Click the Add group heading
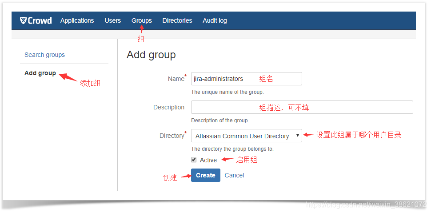The width and height of the screenshot is (431, 213). (x=151, y=55)
